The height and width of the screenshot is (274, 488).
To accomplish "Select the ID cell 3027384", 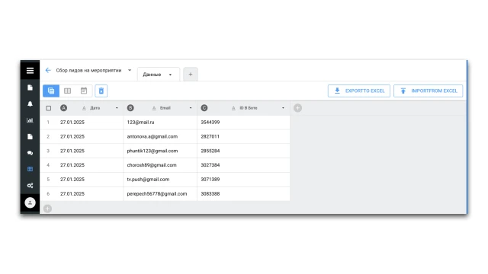I will point(243,165).
